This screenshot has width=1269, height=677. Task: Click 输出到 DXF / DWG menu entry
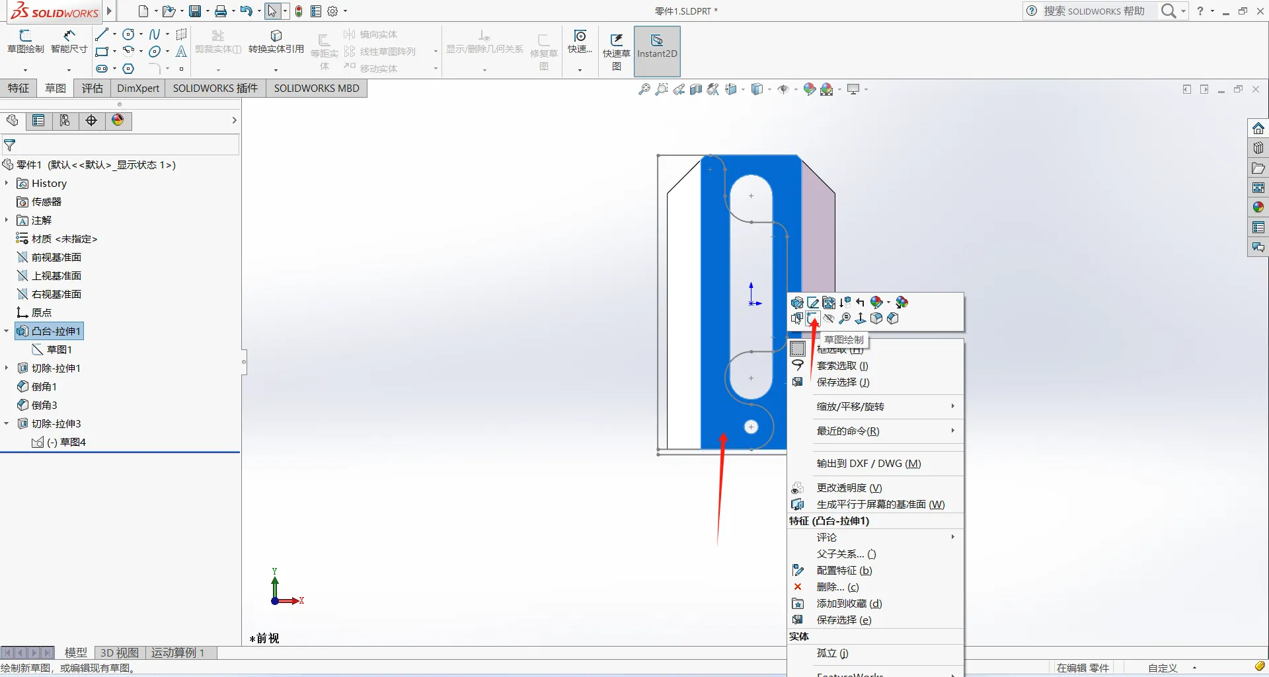point(868,463)
